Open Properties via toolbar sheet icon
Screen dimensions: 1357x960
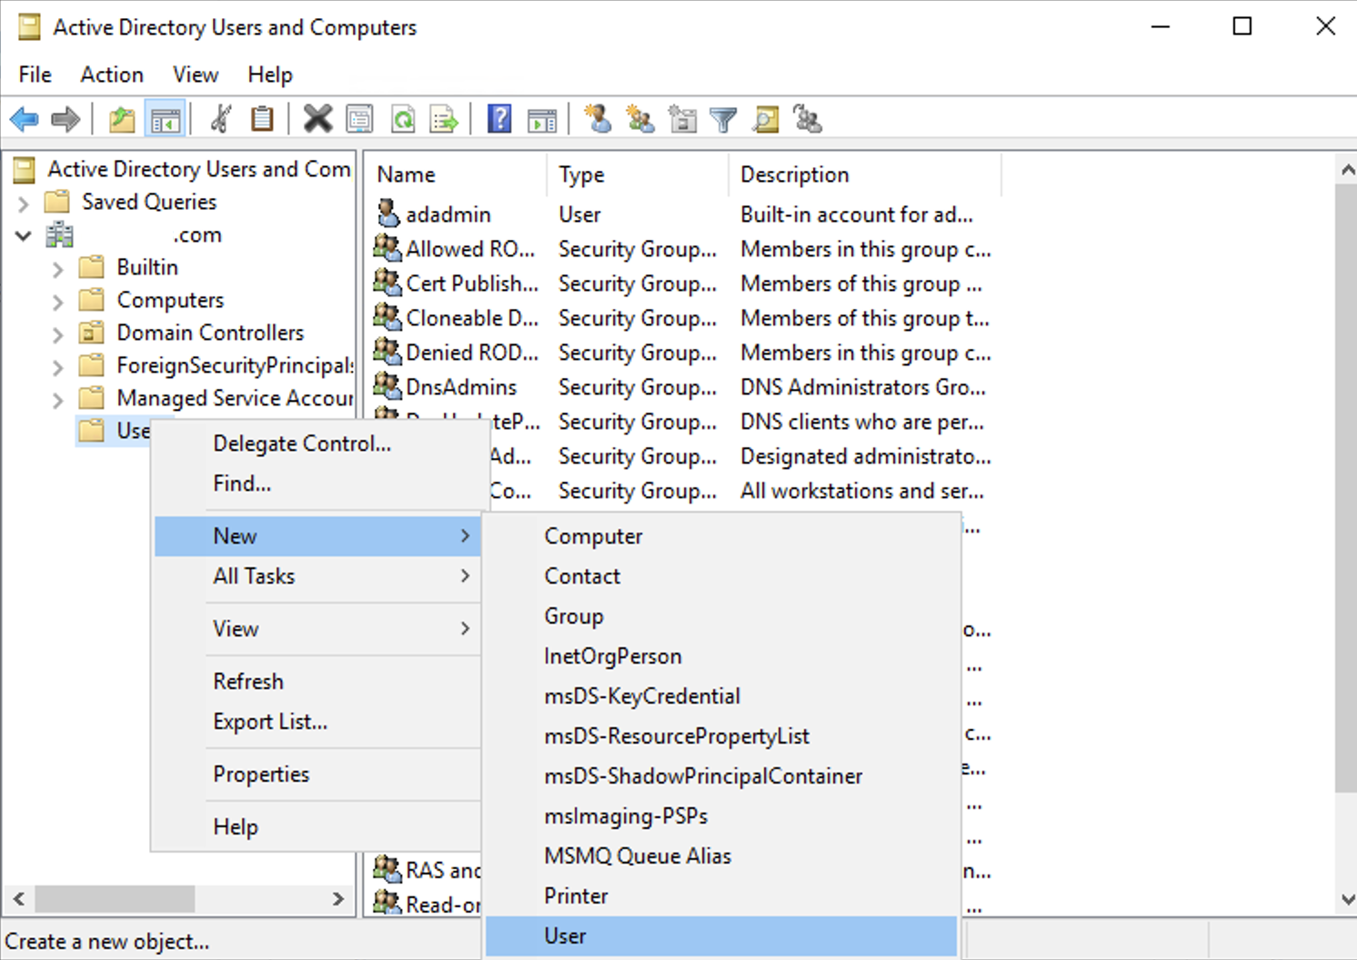tap(360, 119)
